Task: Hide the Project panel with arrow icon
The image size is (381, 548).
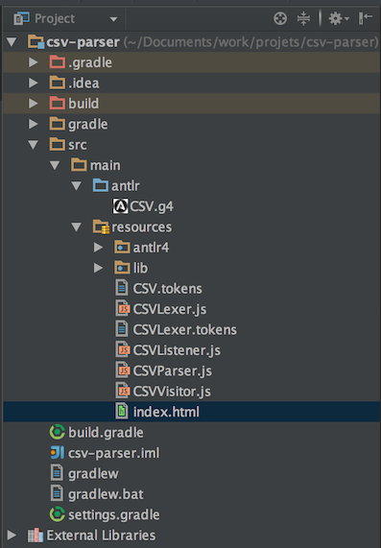Action: point(366,18)
